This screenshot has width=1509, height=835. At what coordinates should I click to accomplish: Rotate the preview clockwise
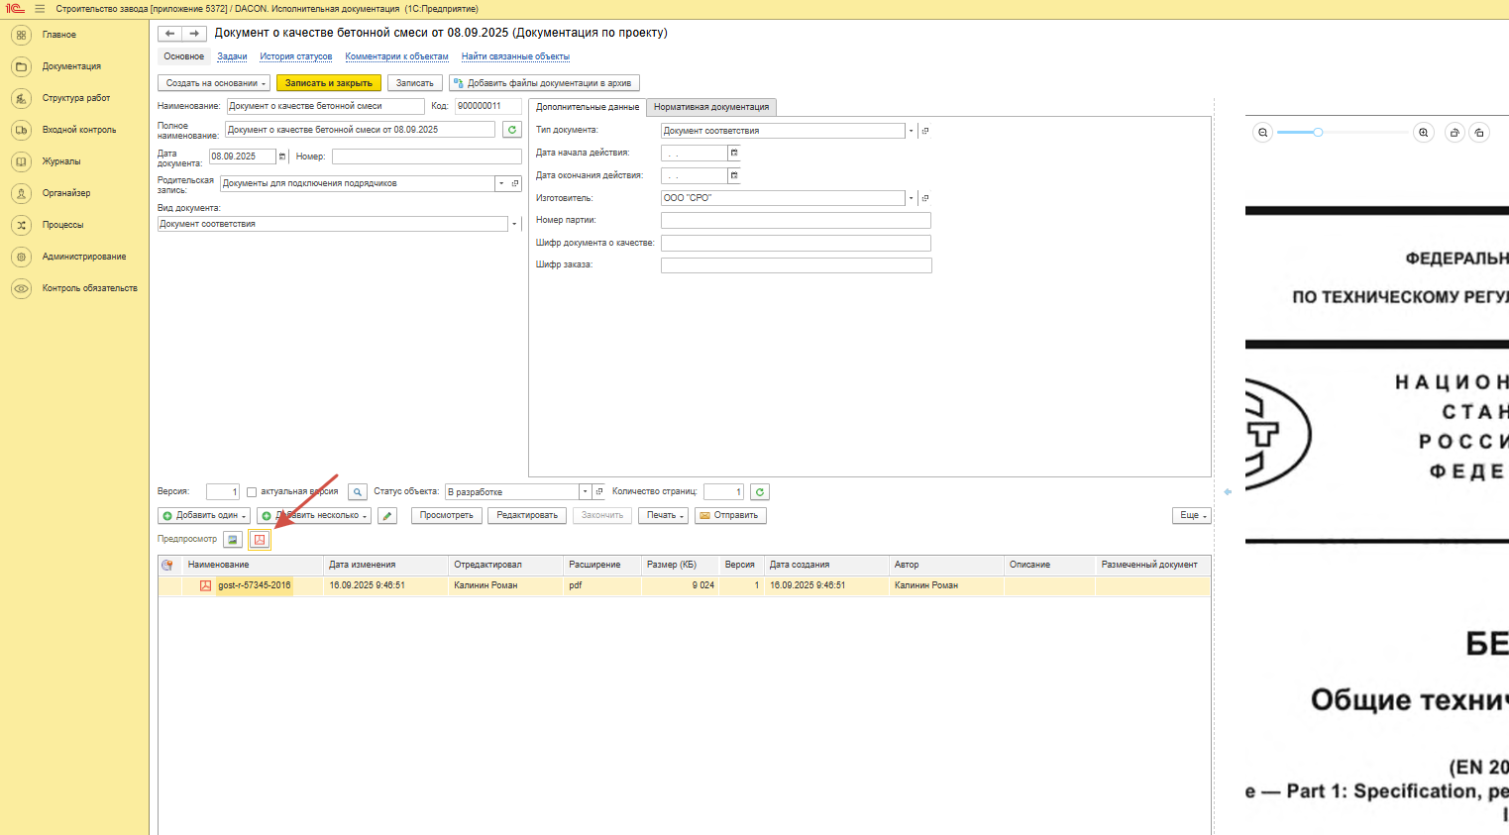[1455, 133]
